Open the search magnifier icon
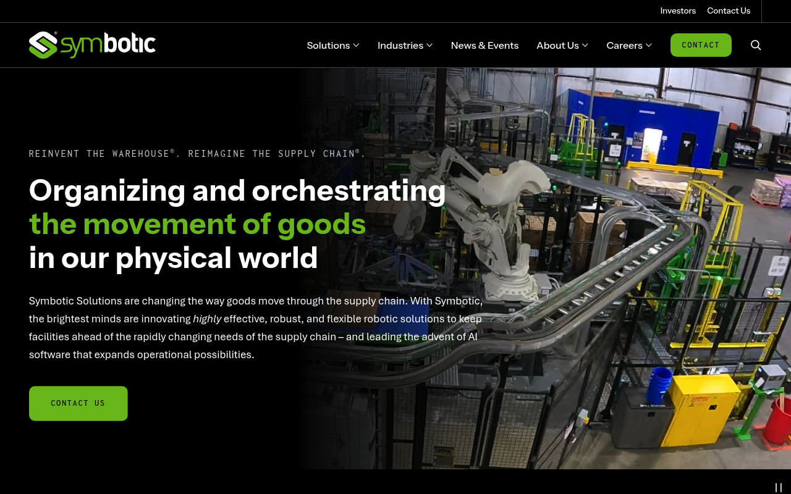Viewport: 791px width, 494px height. coord(756,45)
